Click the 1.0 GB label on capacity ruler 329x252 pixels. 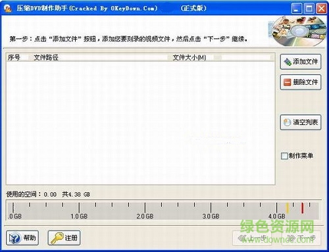[x=79, y=216]
